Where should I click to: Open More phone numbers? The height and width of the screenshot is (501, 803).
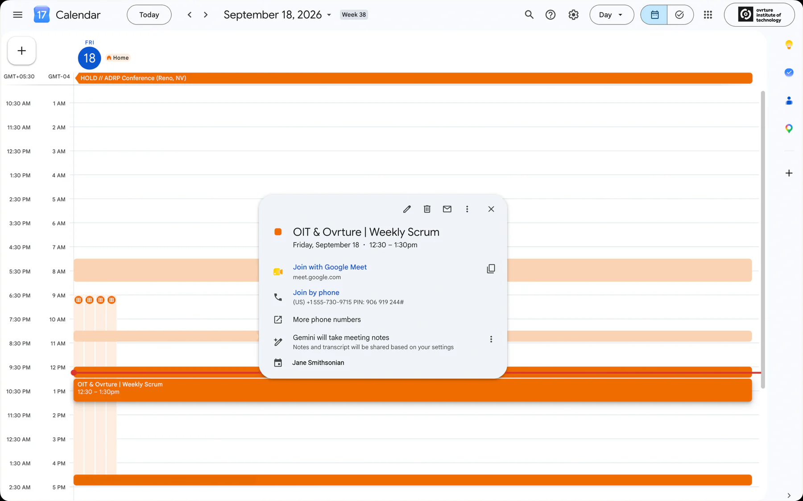pos(327,320)
